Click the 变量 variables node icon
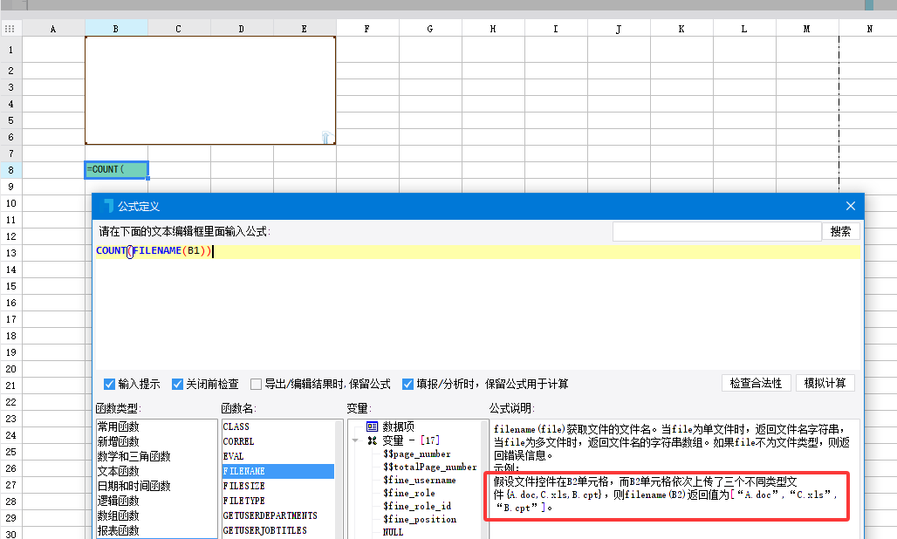This screenshot has height=539, width=897. coord(372,440)
